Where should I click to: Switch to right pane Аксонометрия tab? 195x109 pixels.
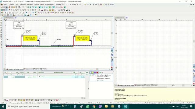(x=139, y=85)
